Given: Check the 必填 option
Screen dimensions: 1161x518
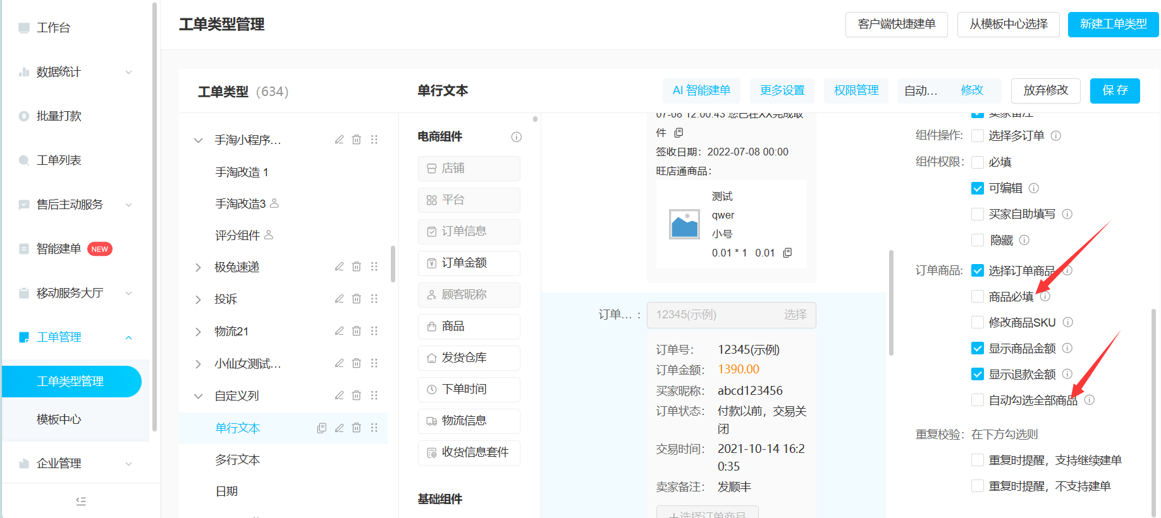Looking at the screenshot, I should (x=978, y=162).
